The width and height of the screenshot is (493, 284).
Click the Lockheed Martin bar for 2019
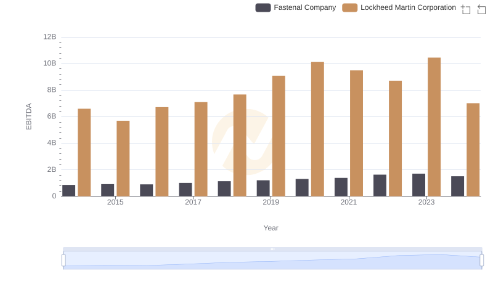(279, 136)
